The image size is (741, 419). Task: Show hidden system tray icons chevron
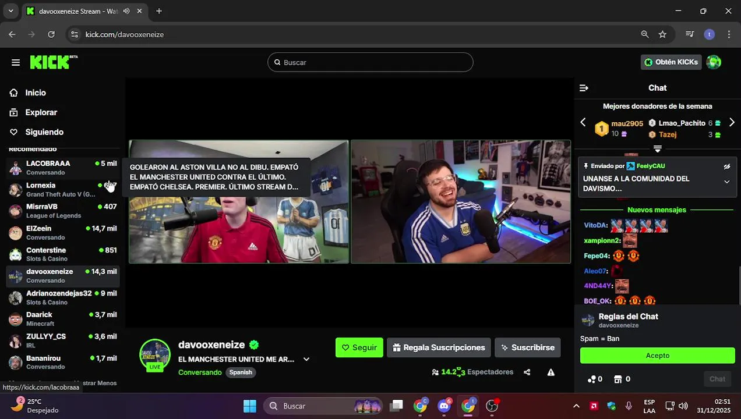tap(576, 406)
